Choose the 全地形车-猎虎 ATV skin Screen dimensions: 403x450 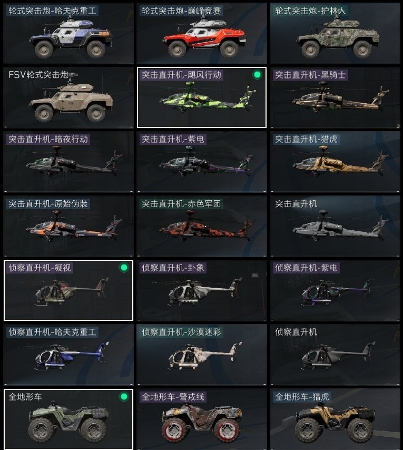pyautogui.click(x=335, y=419)
